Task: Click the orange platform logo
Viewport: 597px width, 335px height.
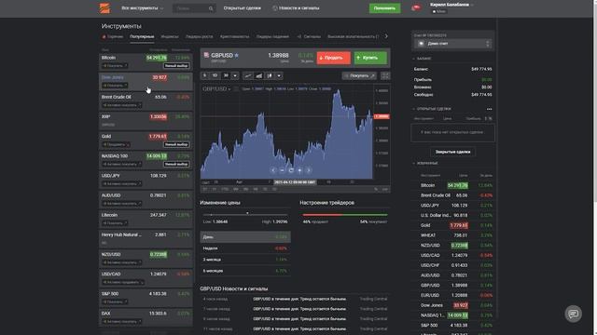Action: tap(104, 8)
